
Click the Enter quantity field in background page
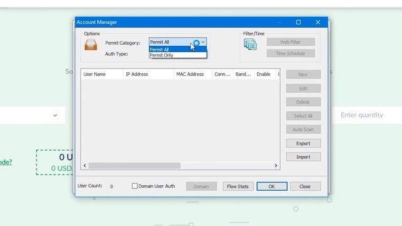click(x=367, y=115)
